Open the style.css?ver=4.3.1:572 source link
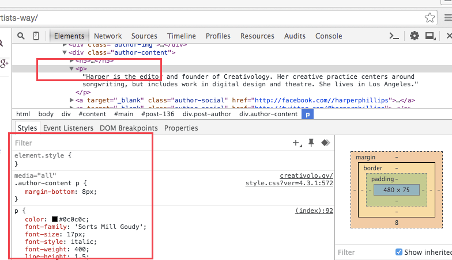 pos(289,183)
